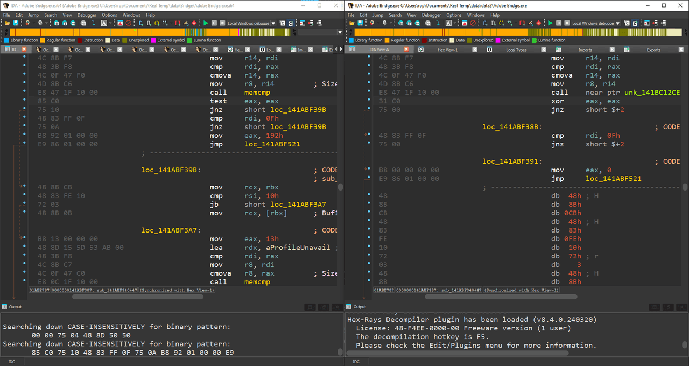Click unk_141BC12CE reference in right disassembly
This screenshot has width=689, height=366.
652,93
